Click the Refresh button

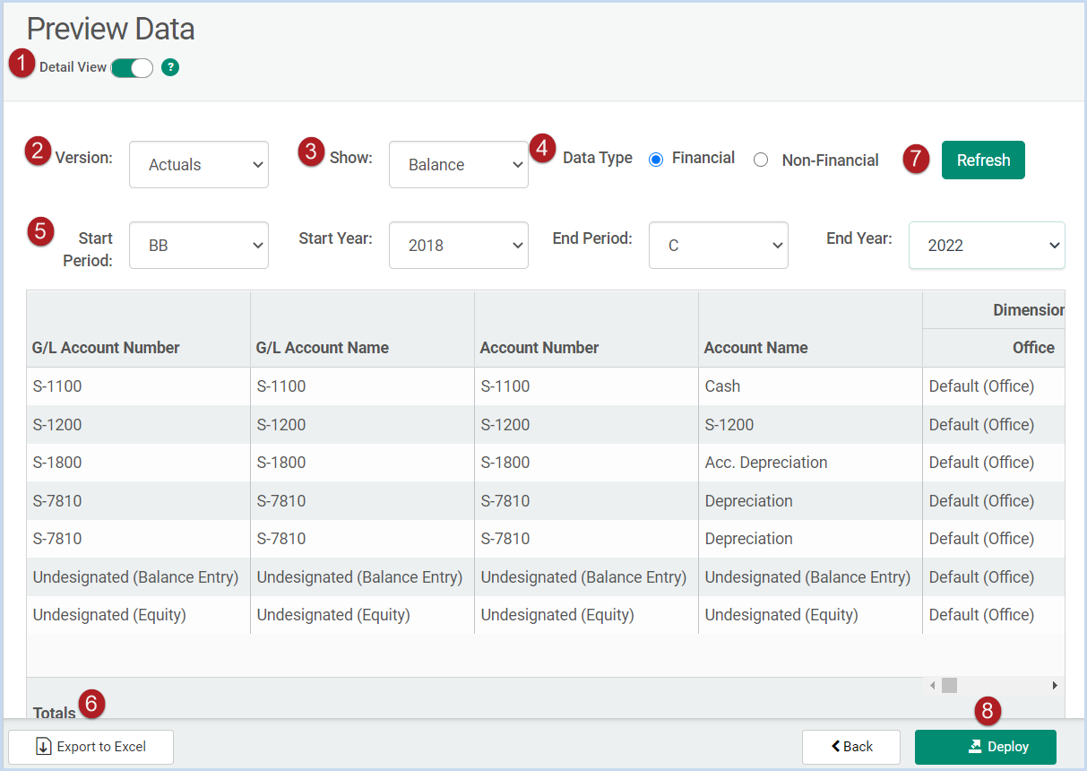click(x=983, y=160)
